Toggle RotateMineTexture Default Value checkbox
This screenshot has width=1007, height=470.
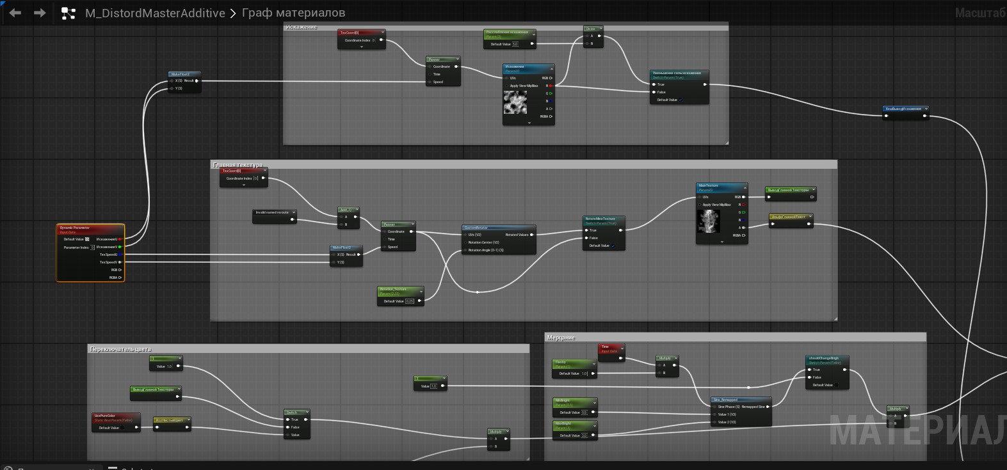click(613, 246)
